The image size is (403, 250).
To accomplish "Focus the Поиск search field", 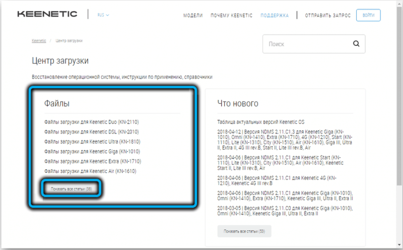I will click(314, 44).
